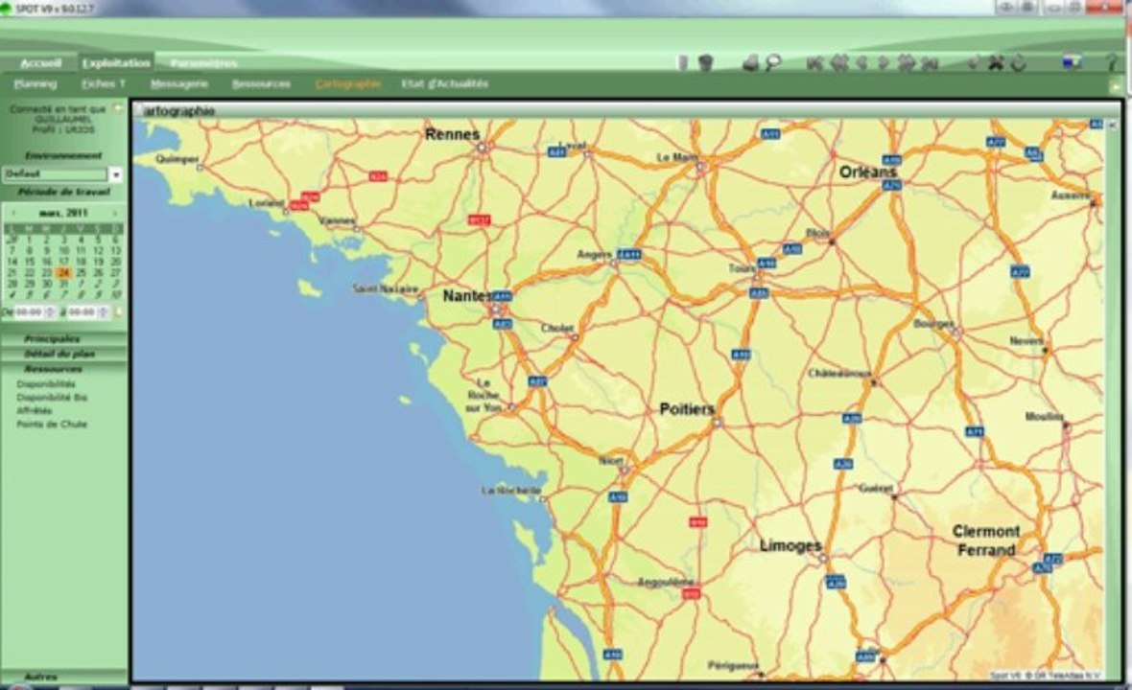Viewport: 1132px width, 690px height.
Task: Go to next month in calendar
Action: pyautogui.click(x=114, y=214)
